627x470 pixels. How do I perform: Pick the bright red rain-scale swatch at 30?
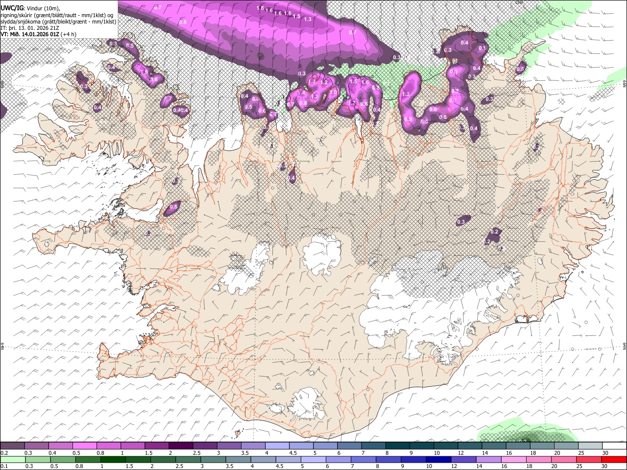pyautogui.click(x=613, y=459)
